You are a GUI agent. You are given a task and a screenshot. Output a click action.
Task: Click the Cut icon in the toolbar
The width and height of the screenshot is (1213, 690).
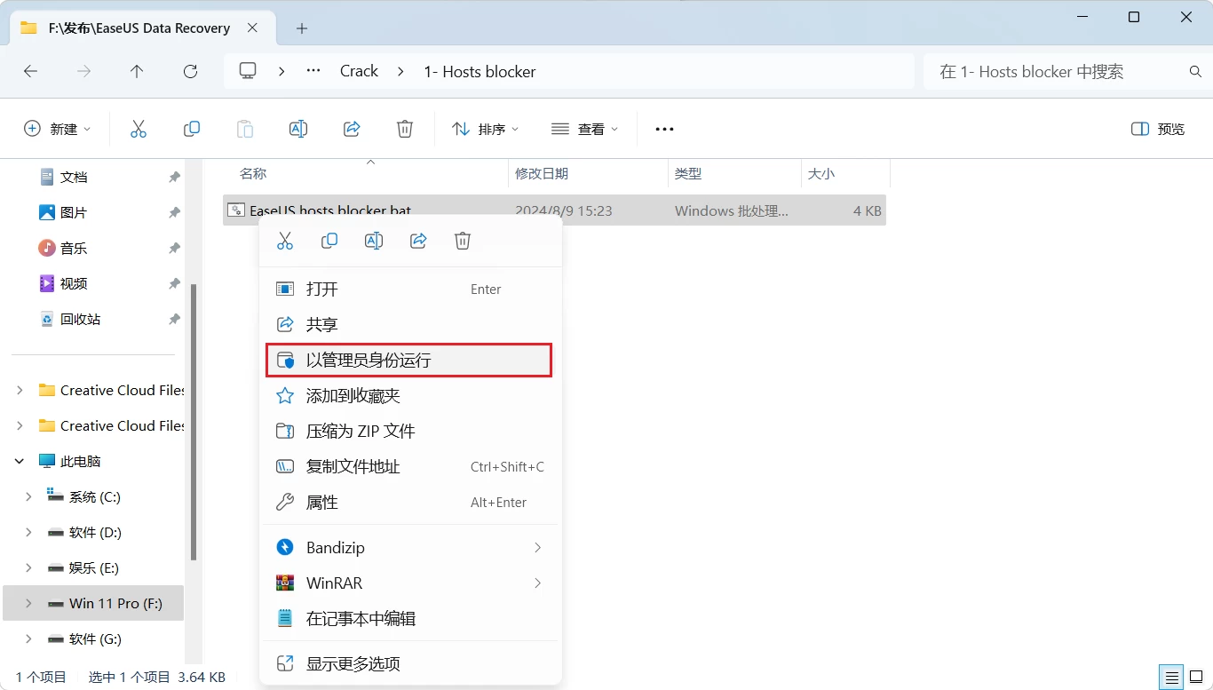point(139,129)
